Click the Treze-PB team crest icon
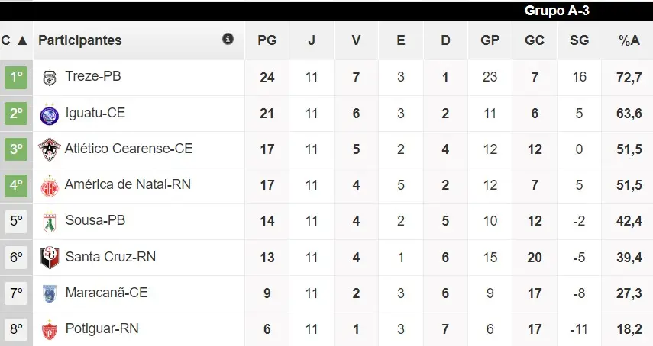 [x=50, y=78]
